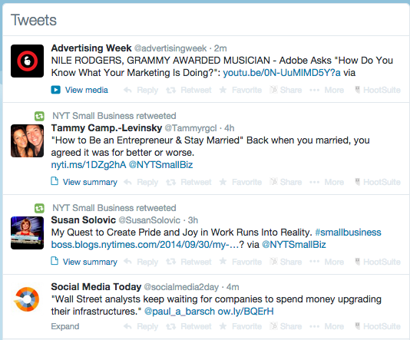Viewport: 410px width, 340px height.
Task: Click Social Media Today avatar logo
Action: coord(27,299)
